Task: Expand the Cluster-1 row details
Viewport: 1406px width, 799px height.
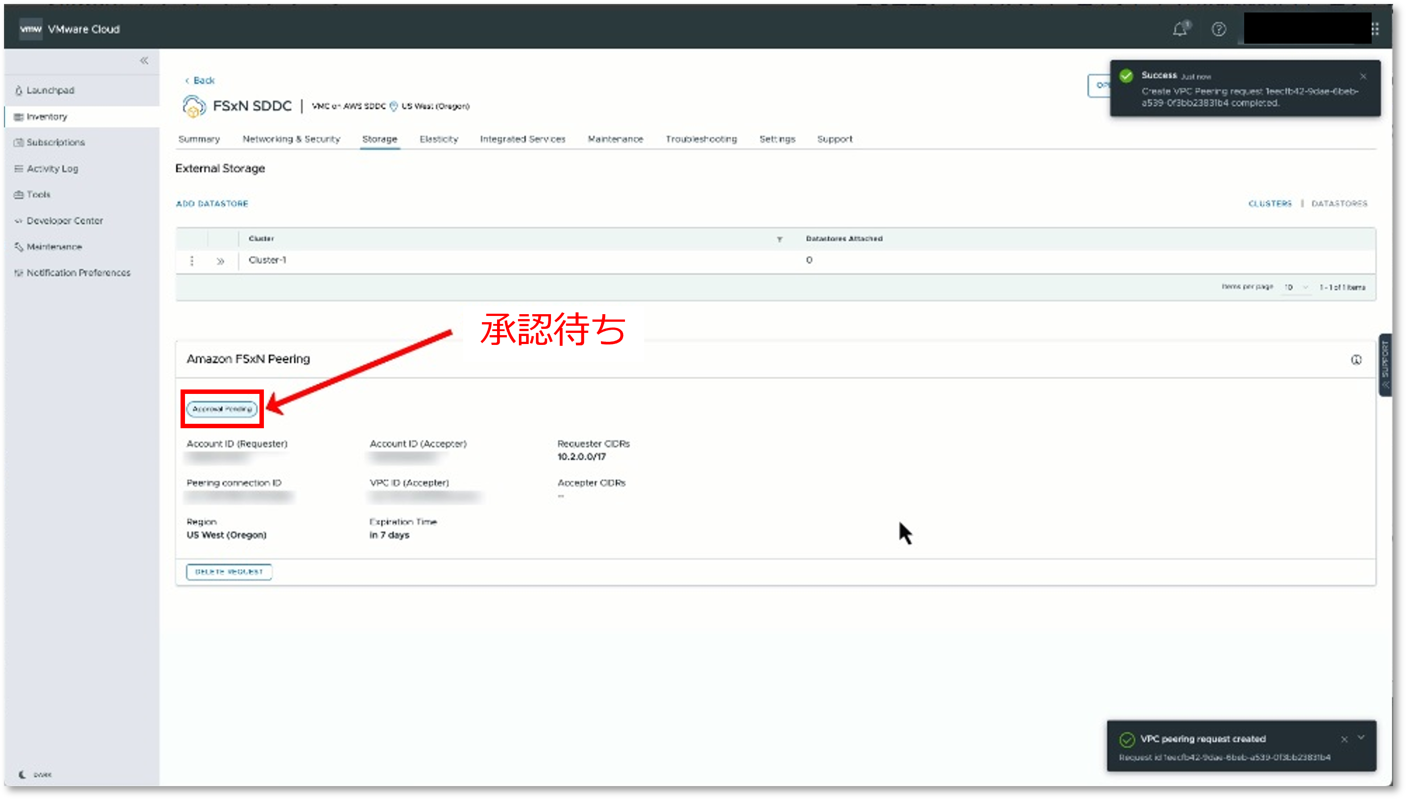Action: 220,261
